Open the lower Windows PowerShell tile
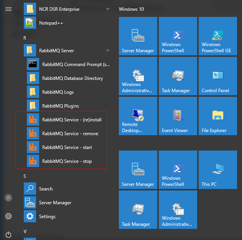The image size is (242, 240). 178,170
